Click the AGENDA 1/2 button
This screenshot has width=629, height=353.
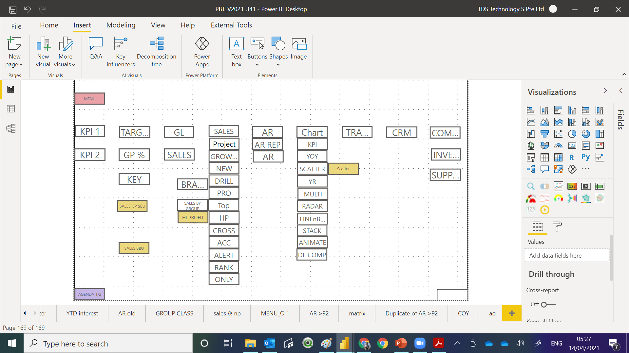(90, 294)
